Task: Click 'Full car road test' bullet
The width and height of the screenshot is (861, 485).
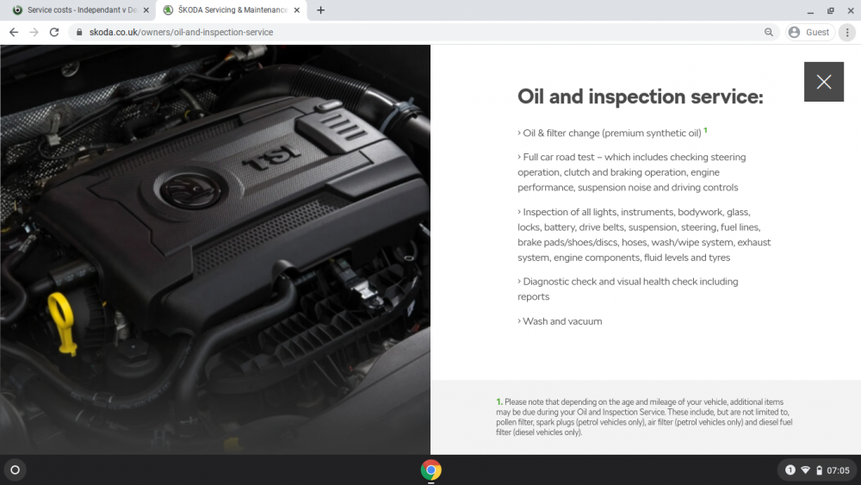Action: pyautogui.click(x=631, y=172)
